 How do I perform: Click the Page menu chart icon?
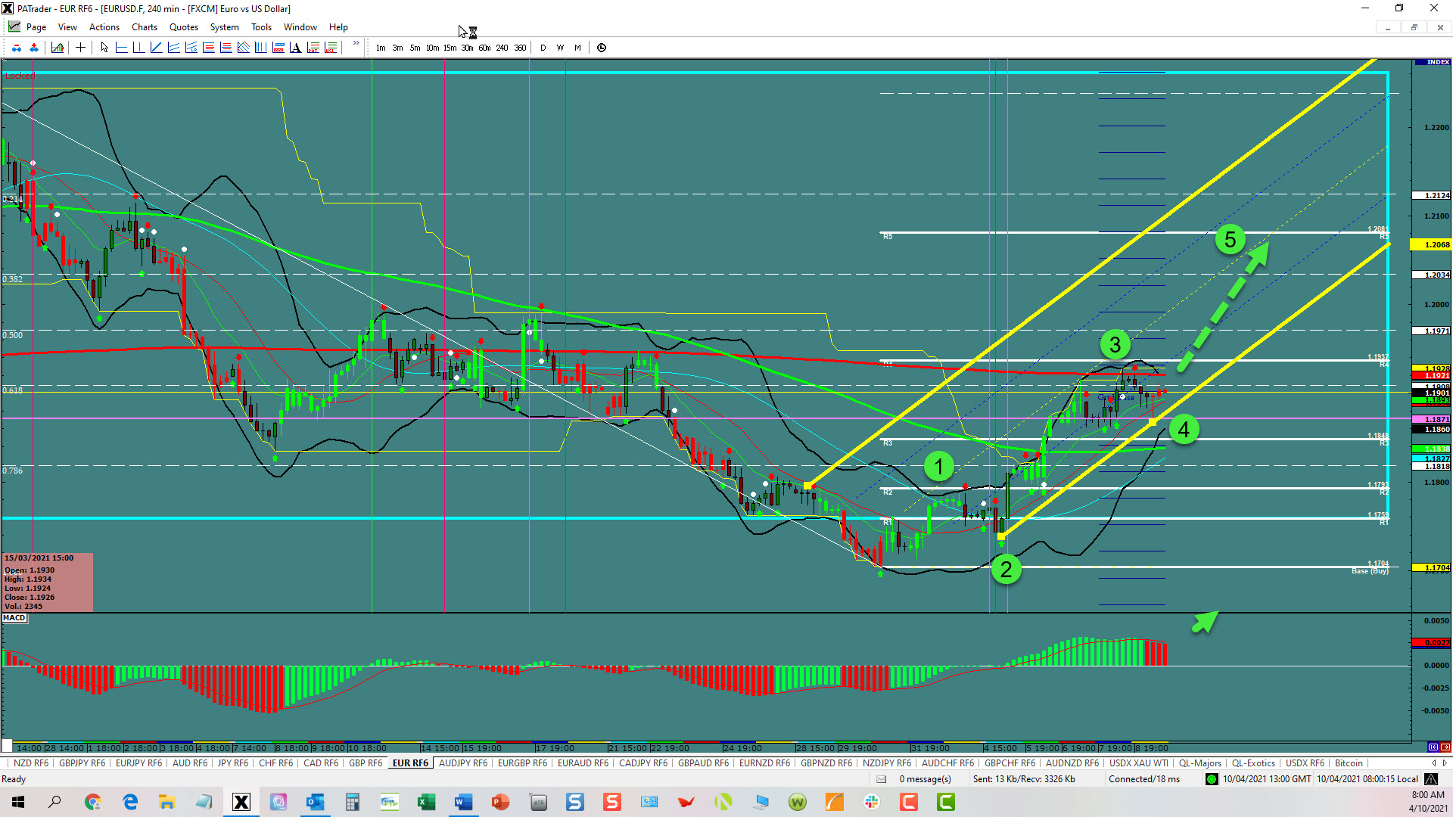tap(14, 26)
